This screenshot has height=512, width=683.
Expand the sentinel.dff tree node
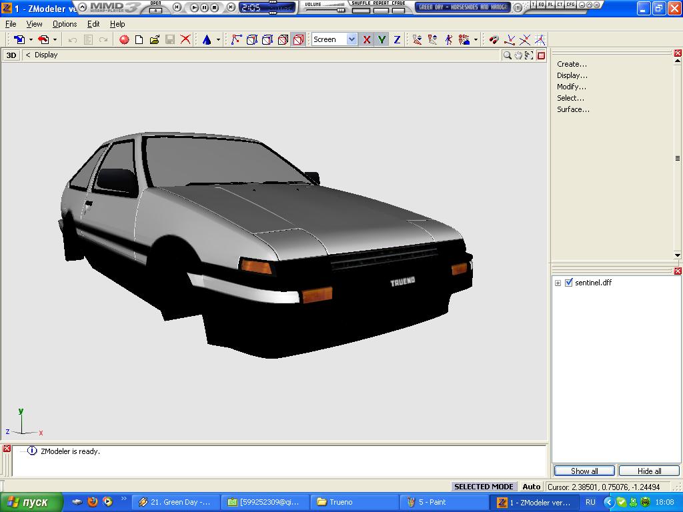(x=558, y=283)
